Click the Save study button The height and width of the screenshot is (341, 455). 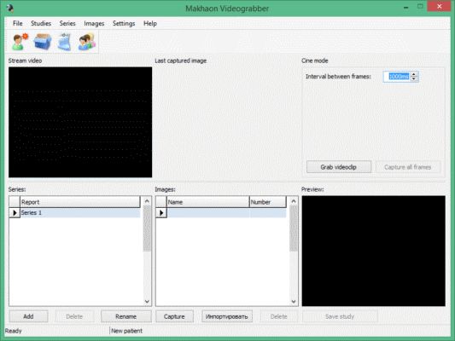pos(340,316)
